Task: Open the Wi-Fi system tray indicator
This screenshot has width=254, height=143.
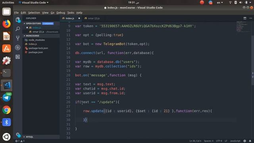Action: 230,2
